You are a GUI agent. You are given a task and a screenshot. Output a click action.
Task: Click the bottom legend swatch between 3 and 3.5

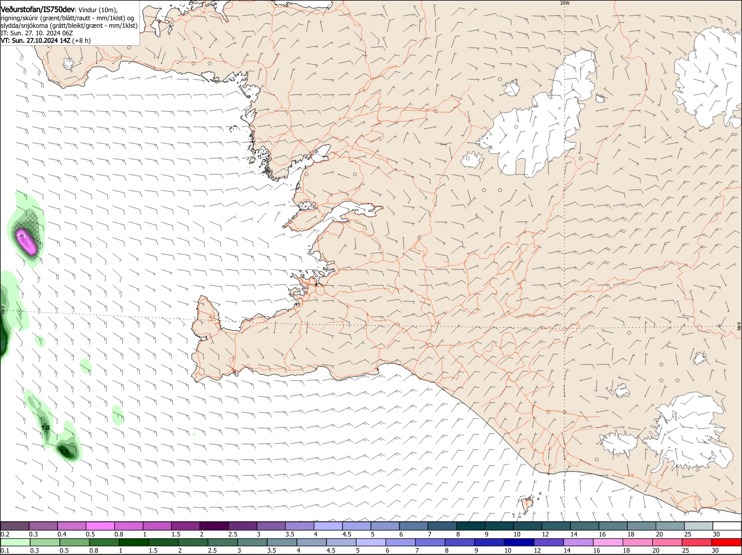(252, 542)
